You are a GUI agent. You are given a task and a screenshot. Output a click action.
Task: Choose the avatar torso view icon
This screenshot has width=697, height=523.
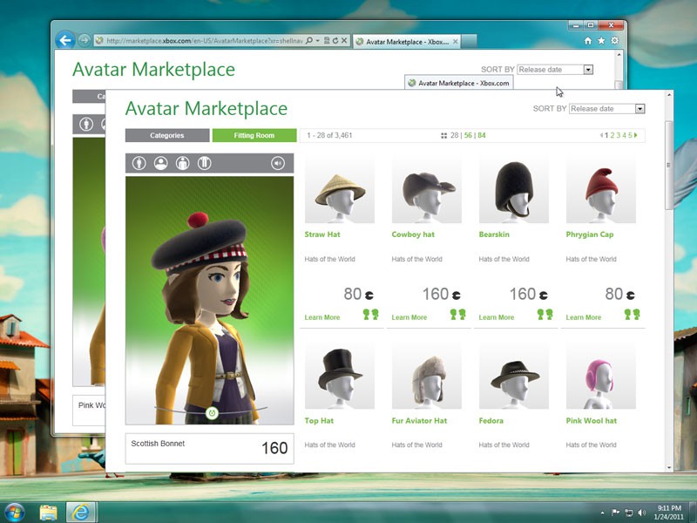tap(182, 163)
